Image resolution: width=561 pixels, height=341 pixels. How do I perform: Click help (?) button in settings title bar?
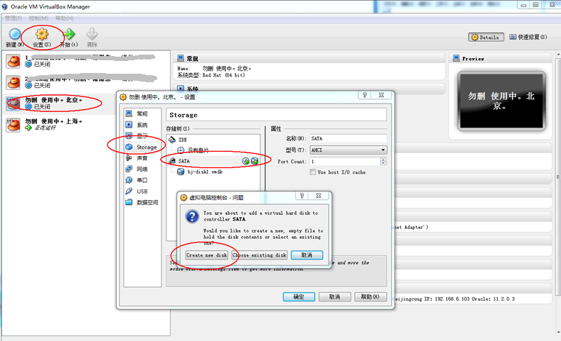tap(365, 95)
